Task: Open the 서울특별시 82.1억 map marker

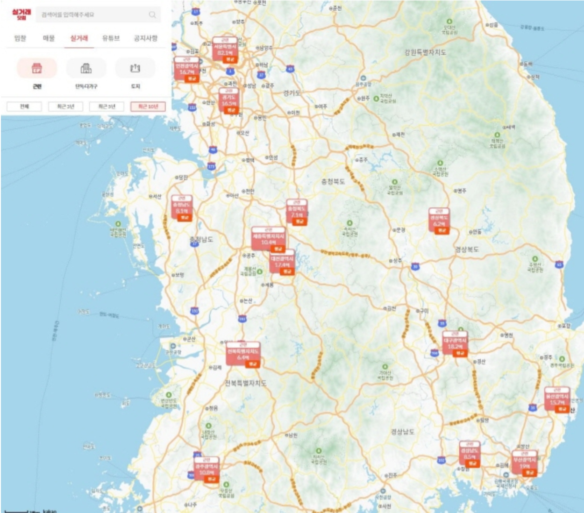Action: point(225,50)
